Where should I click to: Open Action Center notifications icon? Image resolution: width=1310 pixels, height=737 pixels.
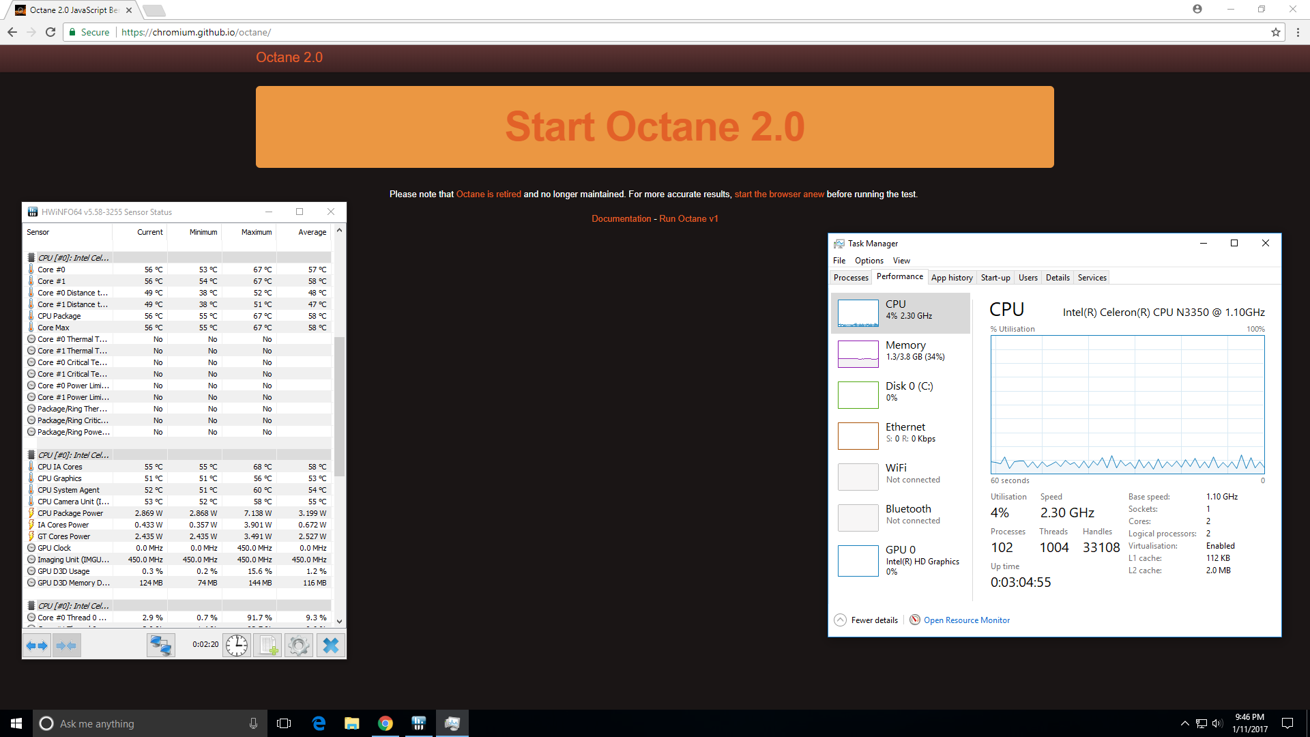(x=1287, y=723)
